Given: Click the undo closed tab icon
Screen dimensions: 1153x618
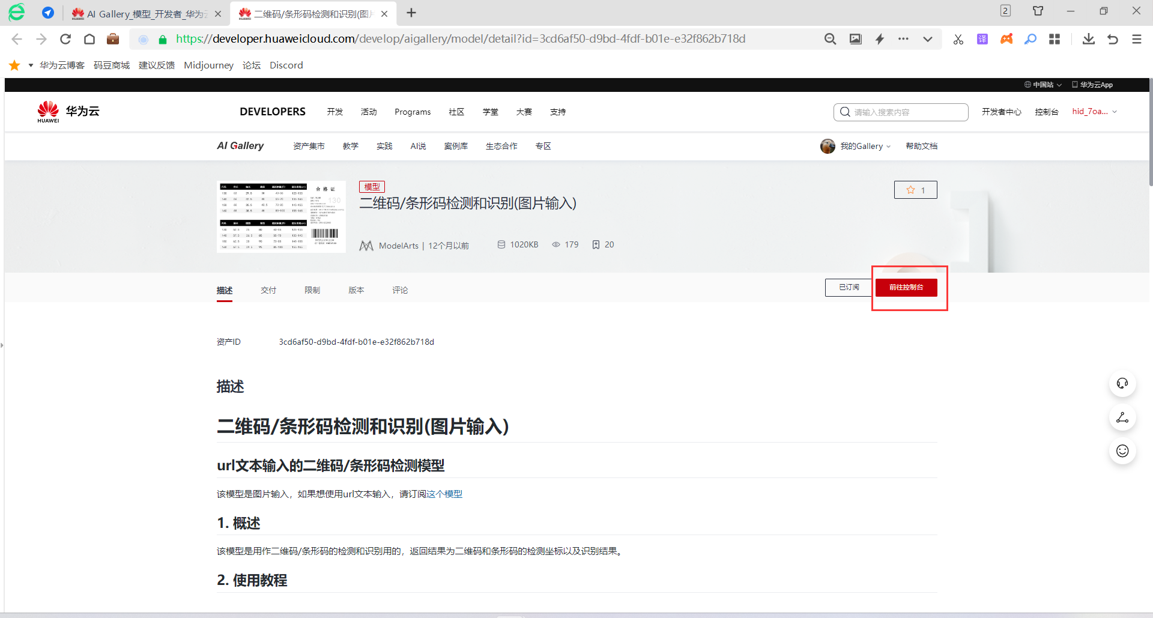Looking at the screenshot, I should pos(1113,39).
